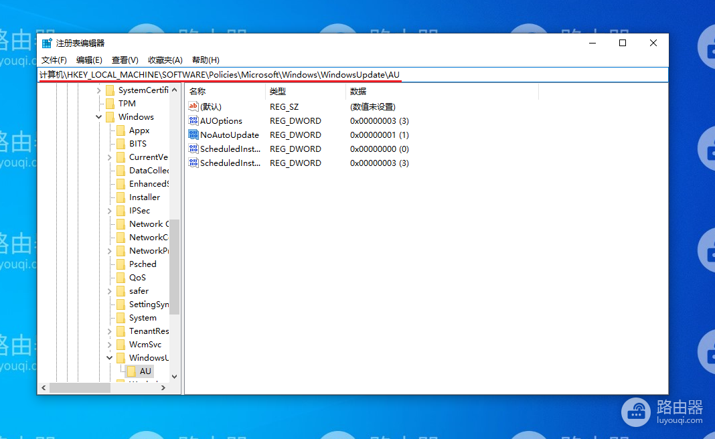Open the 收藏夹(A) menu
The image size is (715, 439).
(165, 60)
